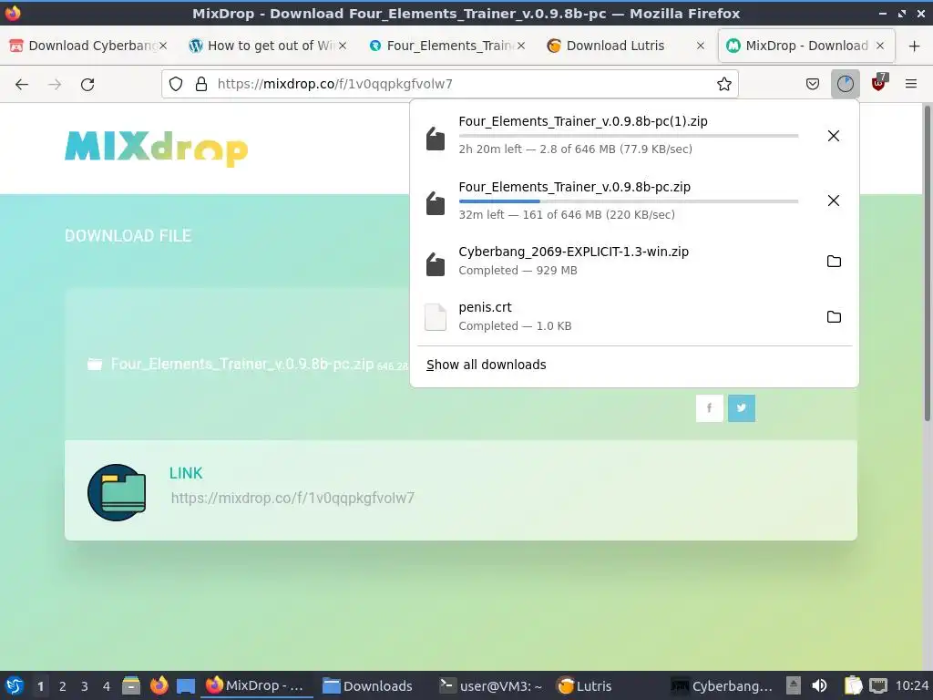Viewport: 933px width, 700px height.
Task: Open clipboard manager tray icon
Action: 853,685
